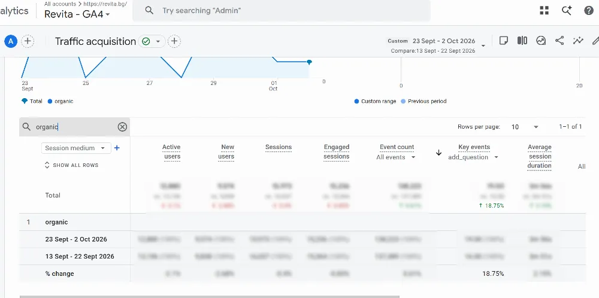Customize report with the pencil icon
The image size is (599, 298).
(595, 41)
